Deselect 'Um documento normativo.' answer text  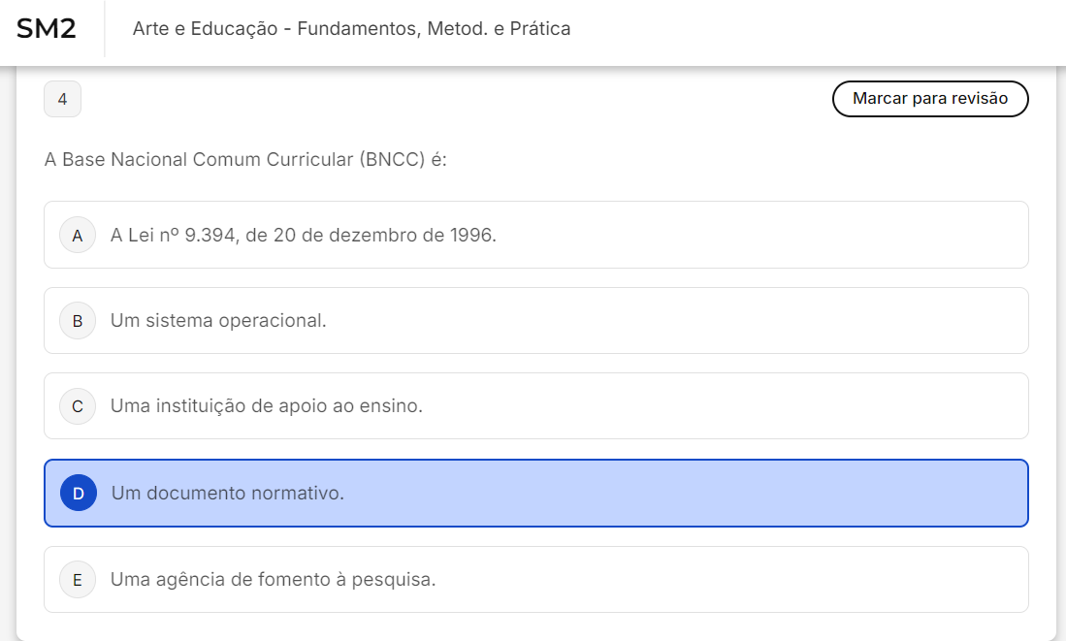[x=228, y=493]
